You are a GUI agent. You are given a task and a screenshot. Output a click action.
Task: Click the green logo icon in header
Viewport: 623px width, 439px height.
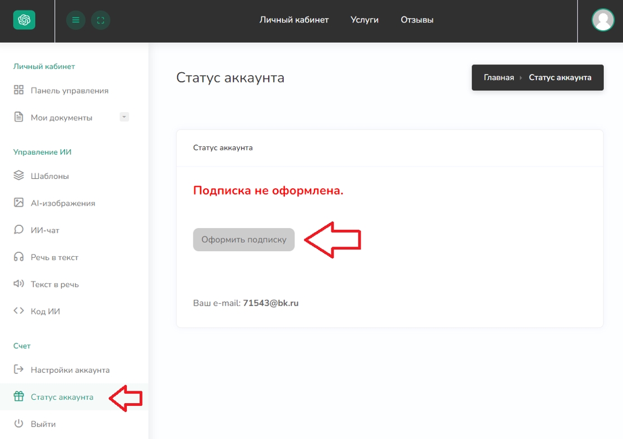pyautogui.click(x=24, y=20)
